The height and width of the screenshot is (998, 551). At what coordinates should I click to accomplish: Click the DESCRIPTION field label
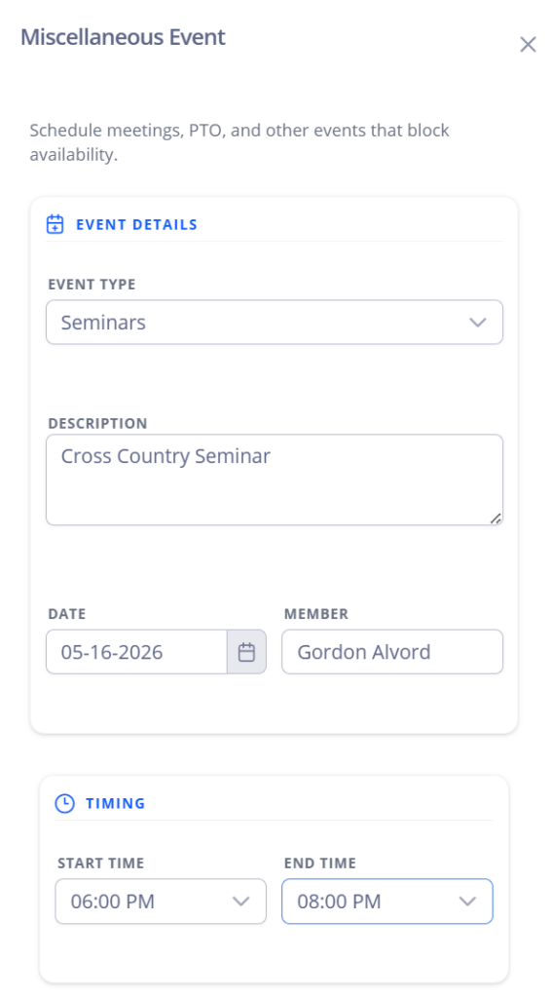click(98, 423)
